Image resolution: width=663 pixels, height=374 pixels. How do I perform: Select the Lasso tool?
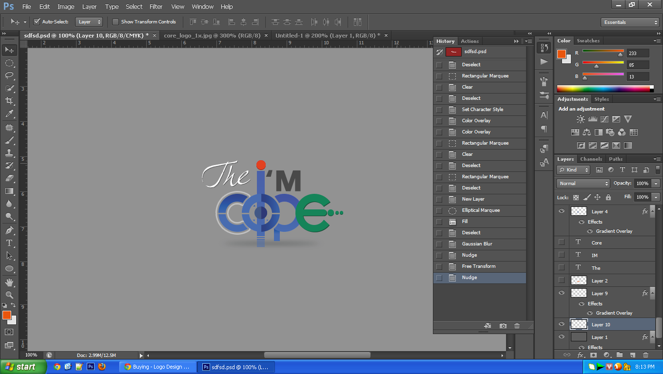pyautogui.click(x=9, y=75)
